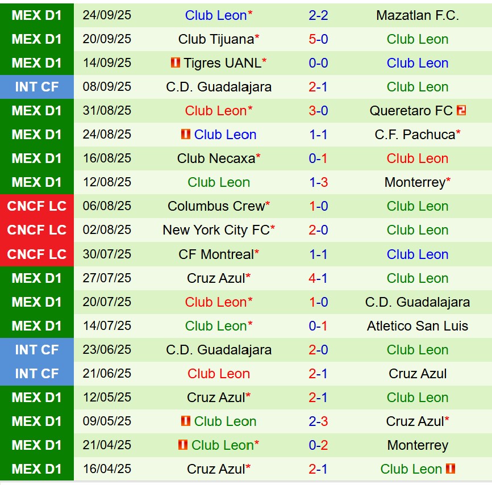The image size is (492, 485).
Task: Click red card icon next to Queretaro FC
Action: coord(461,111)
